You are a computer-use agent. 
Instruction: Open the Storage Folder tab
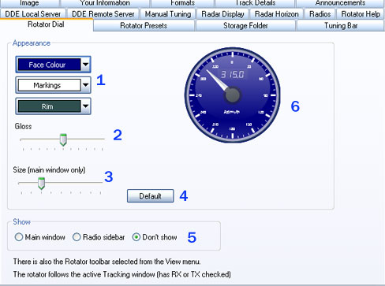pos(245,26)
